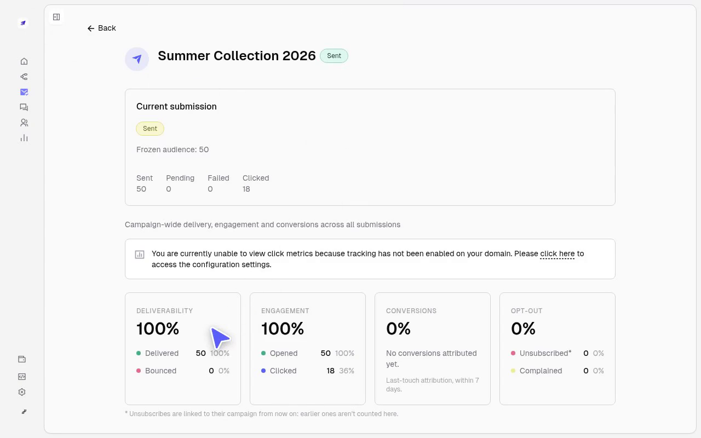Follow the 'click here' configuration link
This screenshot has width=701, height=438.
(557, 253)
